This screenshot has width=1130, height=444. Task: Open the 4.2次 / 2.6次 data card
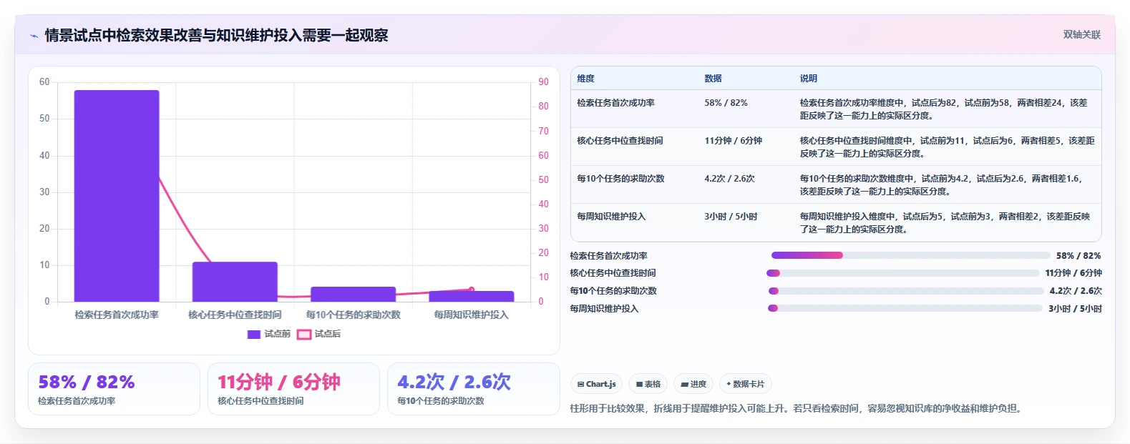pyautogui.click(x=473, y=389)
